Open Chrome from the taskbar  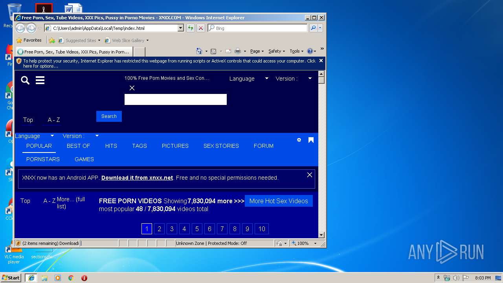pos(71,278)
